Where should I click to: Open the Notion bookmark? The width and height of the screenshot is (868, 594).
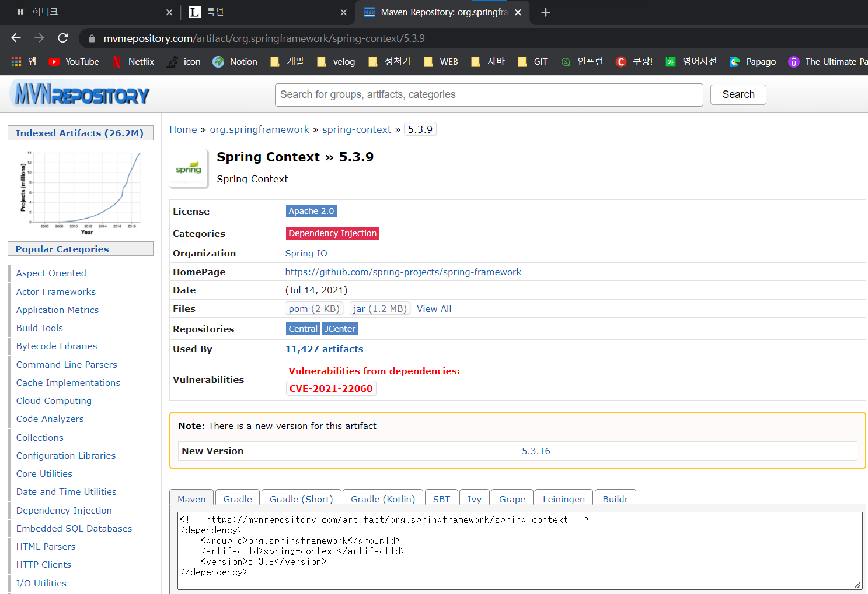click(x=235, y=61)
